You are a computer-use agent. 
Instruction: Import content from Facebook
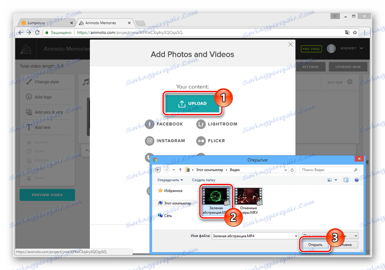point(164,124)
